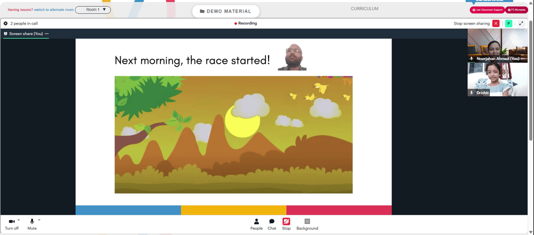This screenshot has height=235, width=534.
Task: Click the Next morning, the race started! heading
Action: click(192, 60)
